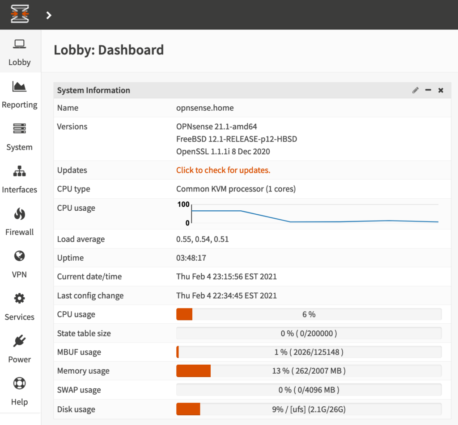This screenshot has height=425, width=458.
Task: Open the Services gear section
Action: pyautogui.click(x=20, y=307)
